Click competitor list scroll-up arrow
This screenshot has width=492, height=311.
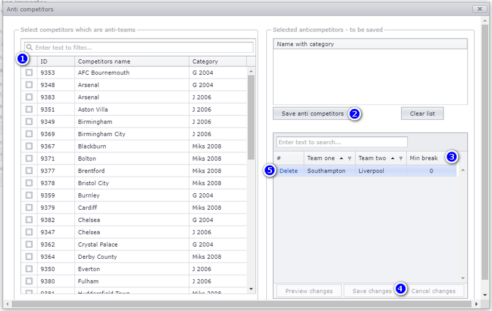pyautogui.click(x=251, y=71)
